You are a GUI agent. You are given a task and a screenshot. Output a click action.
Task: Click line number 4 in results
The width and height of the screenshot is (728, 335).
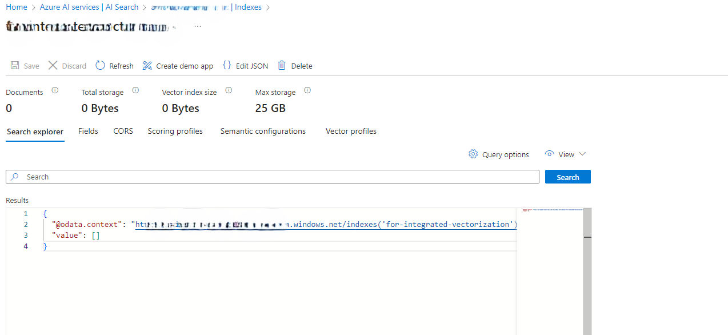pyautogui.click(x=25, y=246)
